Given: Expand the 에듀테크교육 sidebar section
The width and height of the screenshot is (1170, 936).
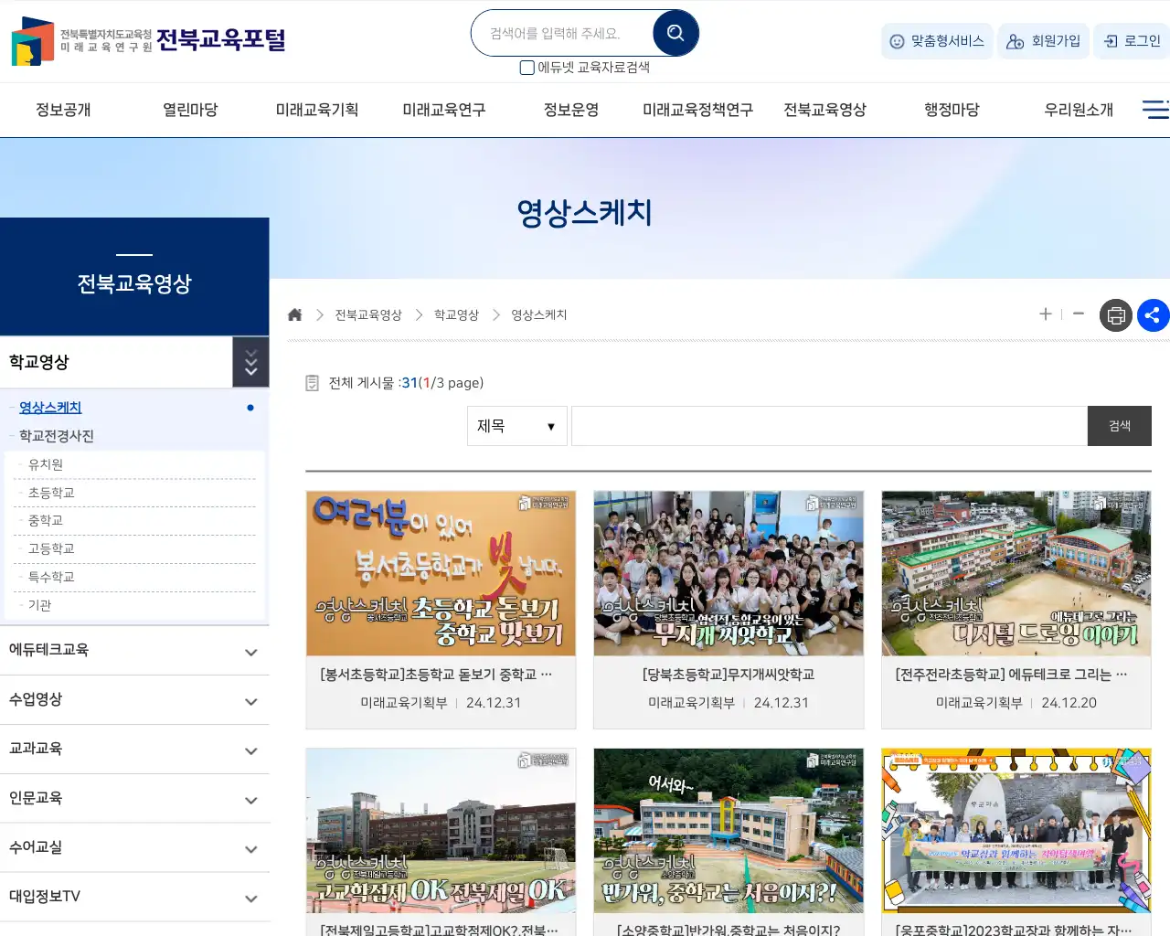Looking at the screenshot, I should coord(135,651).
